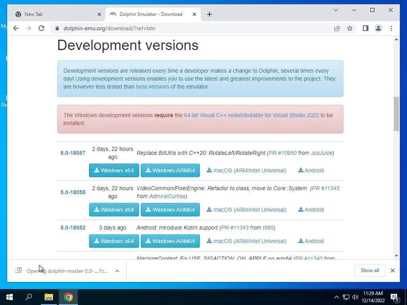Go back using the browser back arrow

16,28
